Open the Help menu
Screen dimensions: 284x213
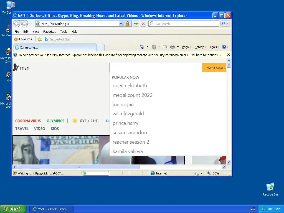click(x=74, y=32)
